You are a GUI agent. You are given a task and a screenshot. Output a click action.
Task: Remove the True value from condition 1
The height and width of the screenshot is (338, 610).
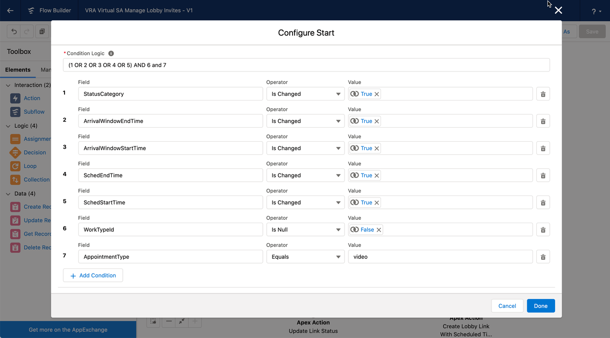pos(377,94)
